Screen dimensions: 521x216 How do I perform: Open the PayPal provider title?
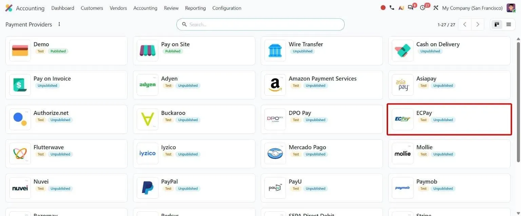tap(170, 182)
